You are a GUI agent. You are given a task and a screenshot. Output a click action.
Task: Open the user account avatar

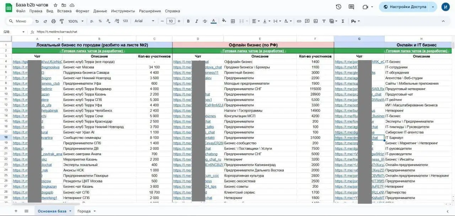446,7
